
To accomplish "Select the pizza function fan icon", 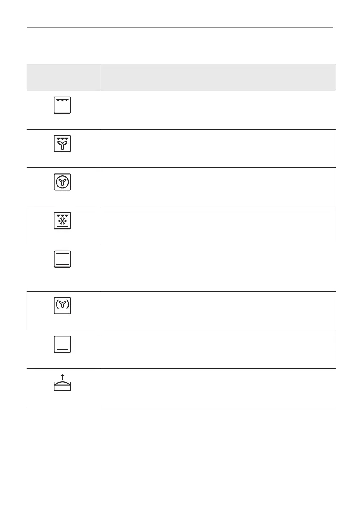I will (x=63, y=306).
